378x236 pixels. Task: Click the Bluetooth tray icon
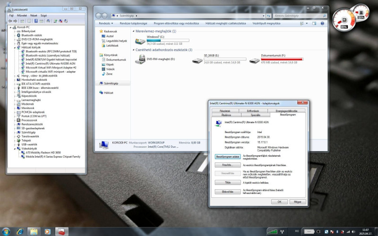tap(337, 232)
